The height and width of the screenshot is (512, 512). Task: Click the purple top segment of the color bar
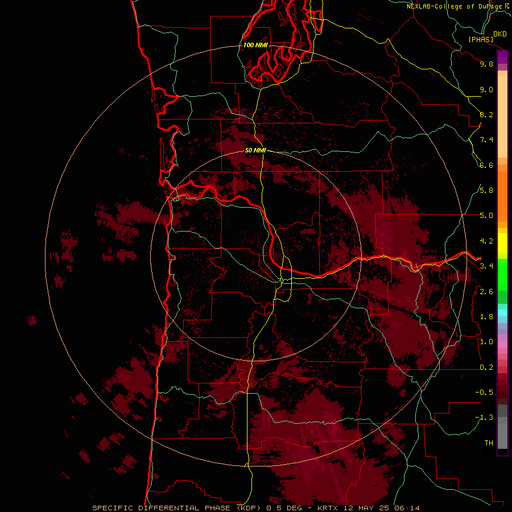tap(502, 57)
